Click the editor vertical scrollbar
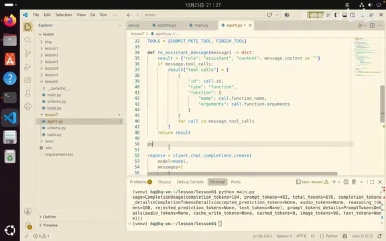Screen dimensions: 386x241 [x=382, y=104]
